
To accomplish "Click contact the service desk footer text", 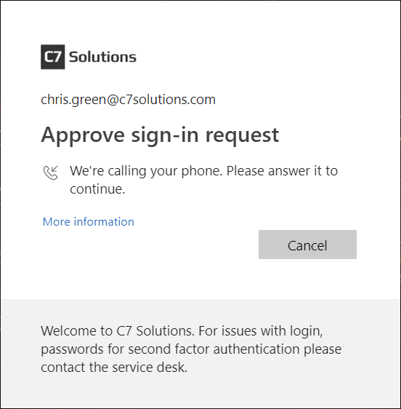I will (114, 368).
